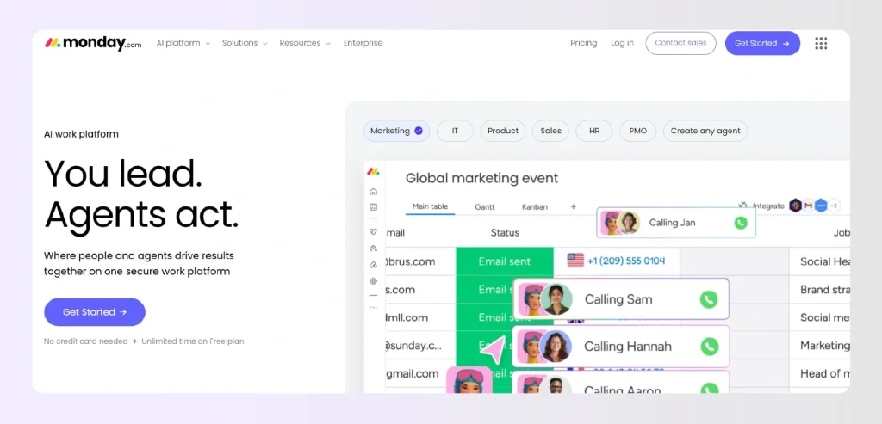Click Hannah's avatar photo
882x424 pixels.
pos(556,347)
